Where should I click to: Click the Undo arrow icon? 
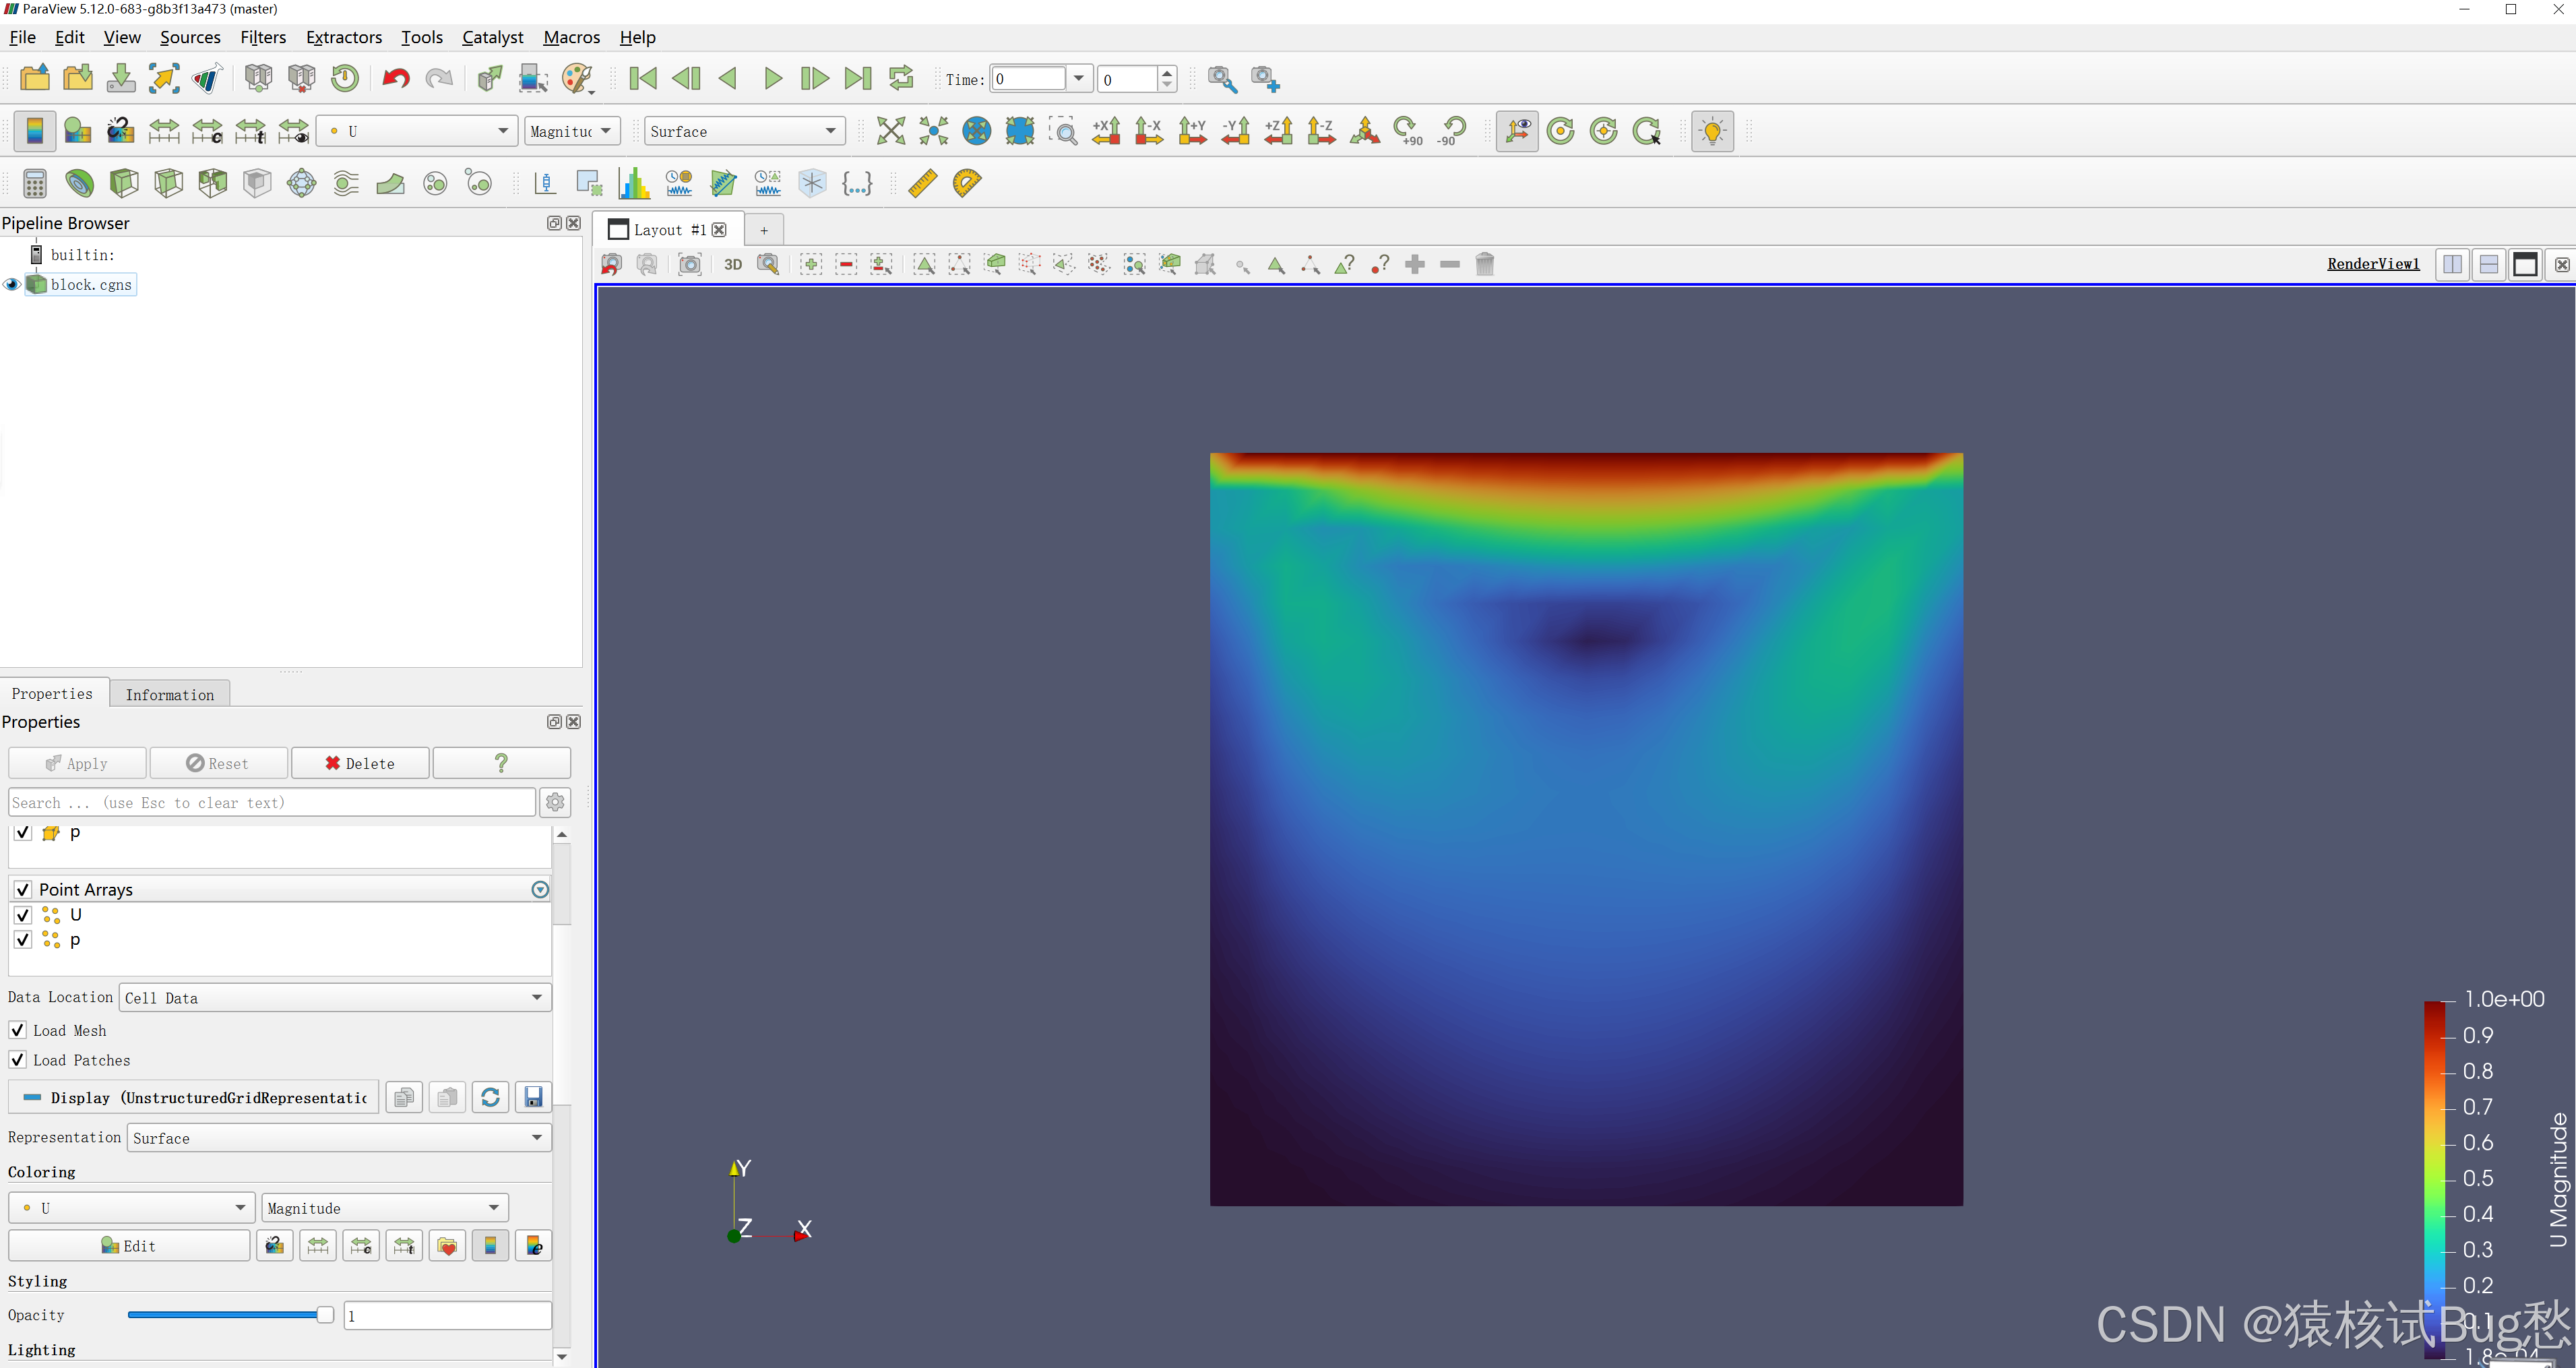point(396,78)
